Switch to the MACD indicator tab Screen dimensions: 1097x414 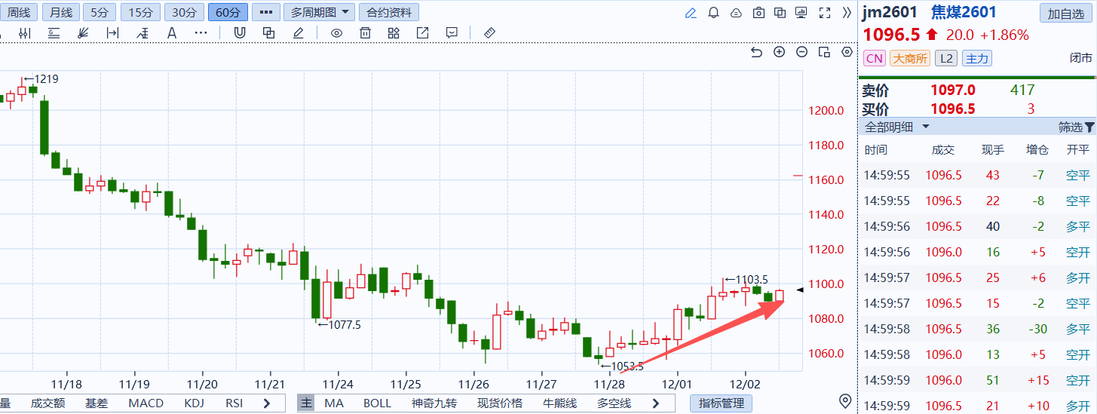coord(146,403)
